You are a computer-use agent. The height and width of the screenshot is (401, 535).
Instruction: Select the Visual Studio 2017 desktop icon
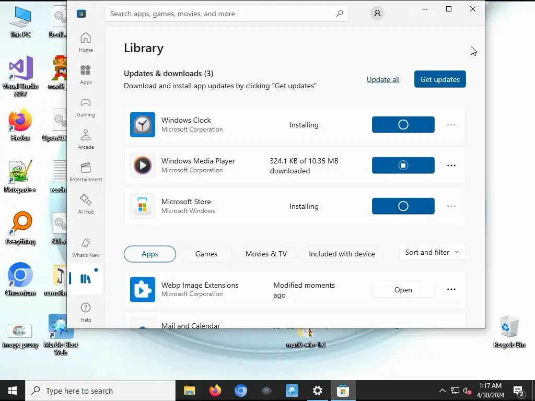[20, 76]
